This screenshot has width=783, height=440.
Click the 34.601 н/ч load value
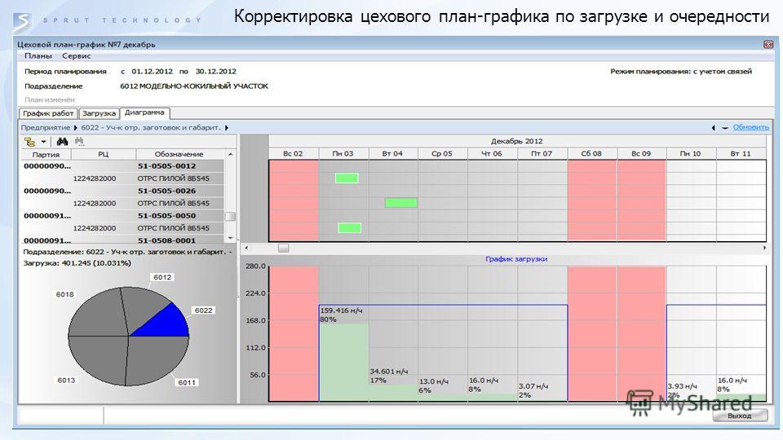tap(388, 372)
